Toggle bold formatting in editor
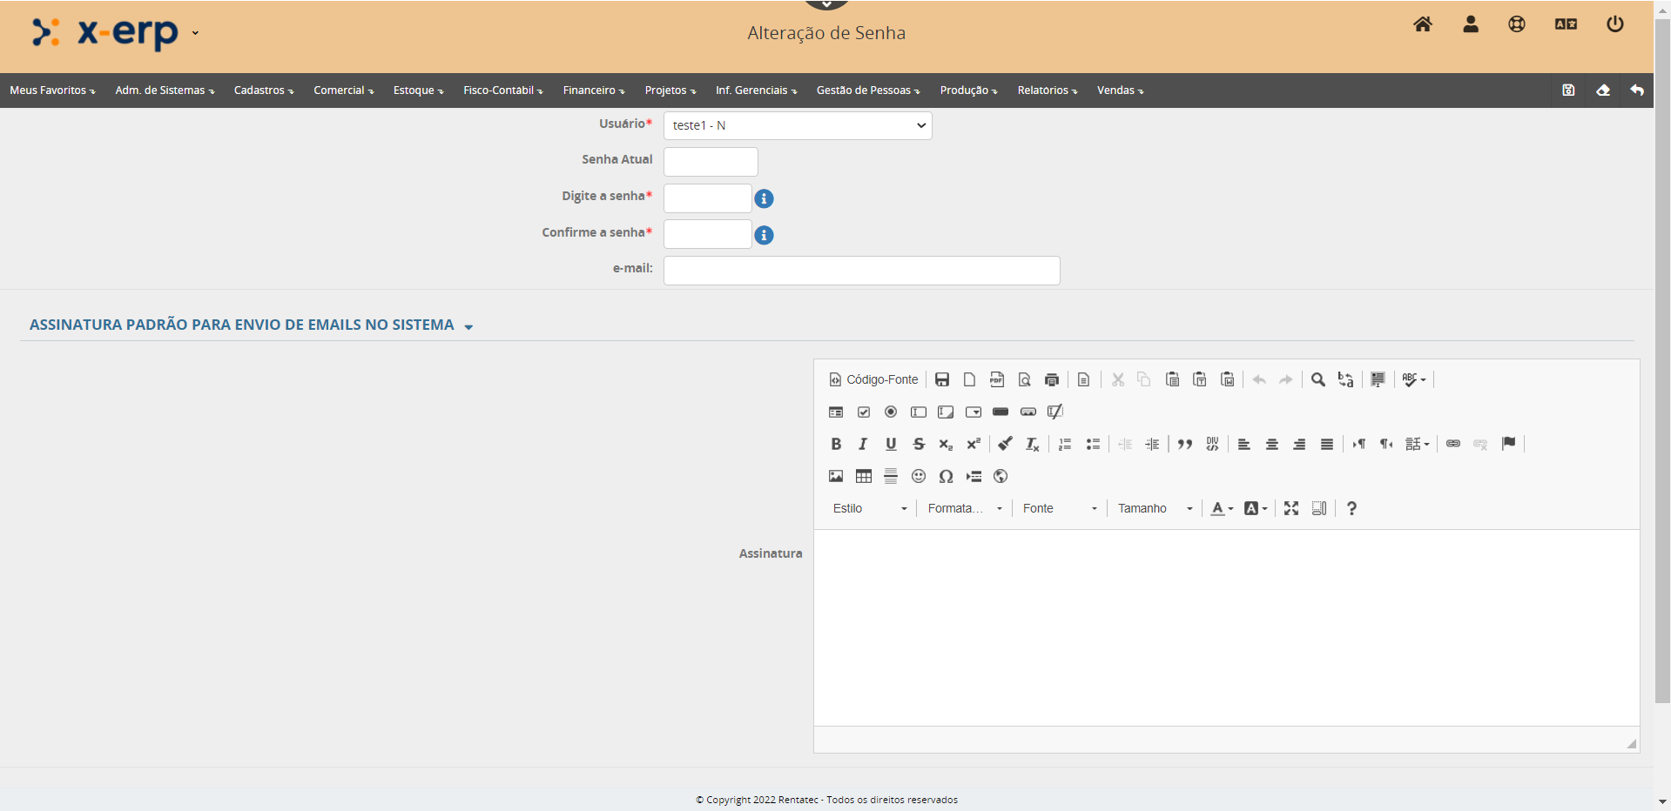This screenshot has width=1671, height=811. pos(835,444)
